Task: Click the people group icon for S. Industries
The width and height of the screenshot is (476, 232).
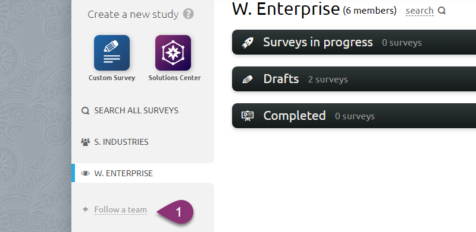Action: pos(85,142)
